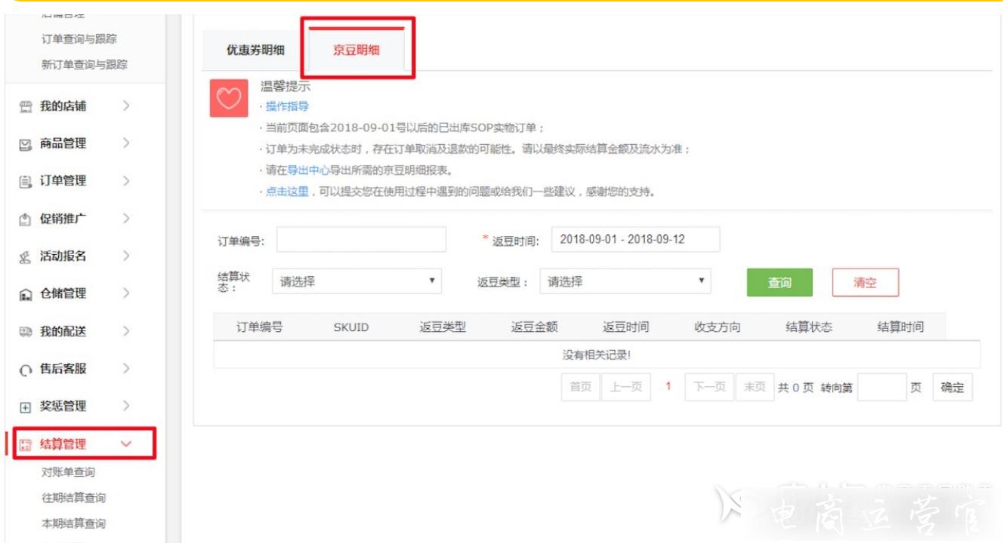Click the 结算管理 sidebar icon

[x=25, y=445]
